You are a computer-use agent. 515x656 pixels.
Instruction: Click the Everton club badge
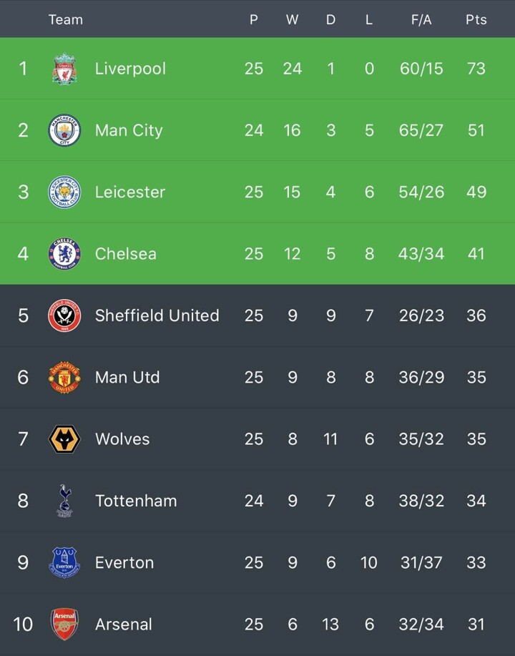[64, 562]
